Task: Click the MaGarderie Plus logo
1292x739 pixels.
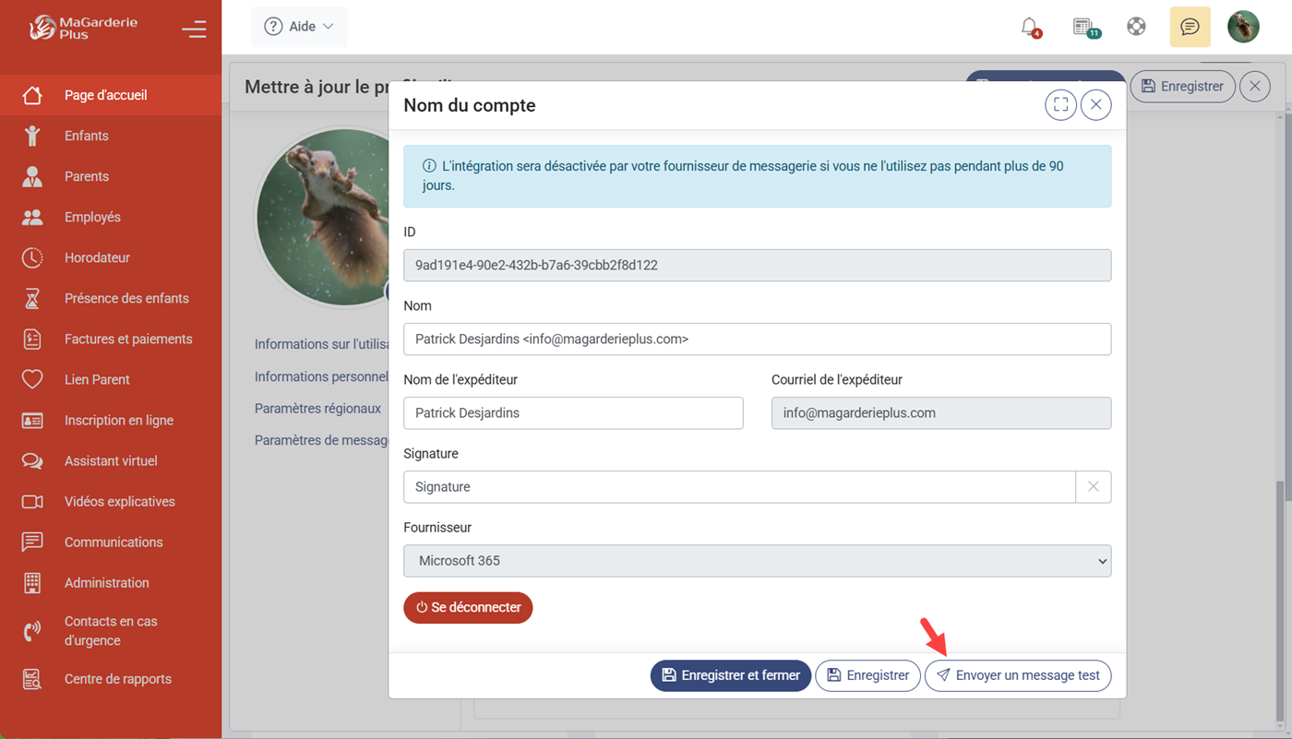Action: point(83,28)
